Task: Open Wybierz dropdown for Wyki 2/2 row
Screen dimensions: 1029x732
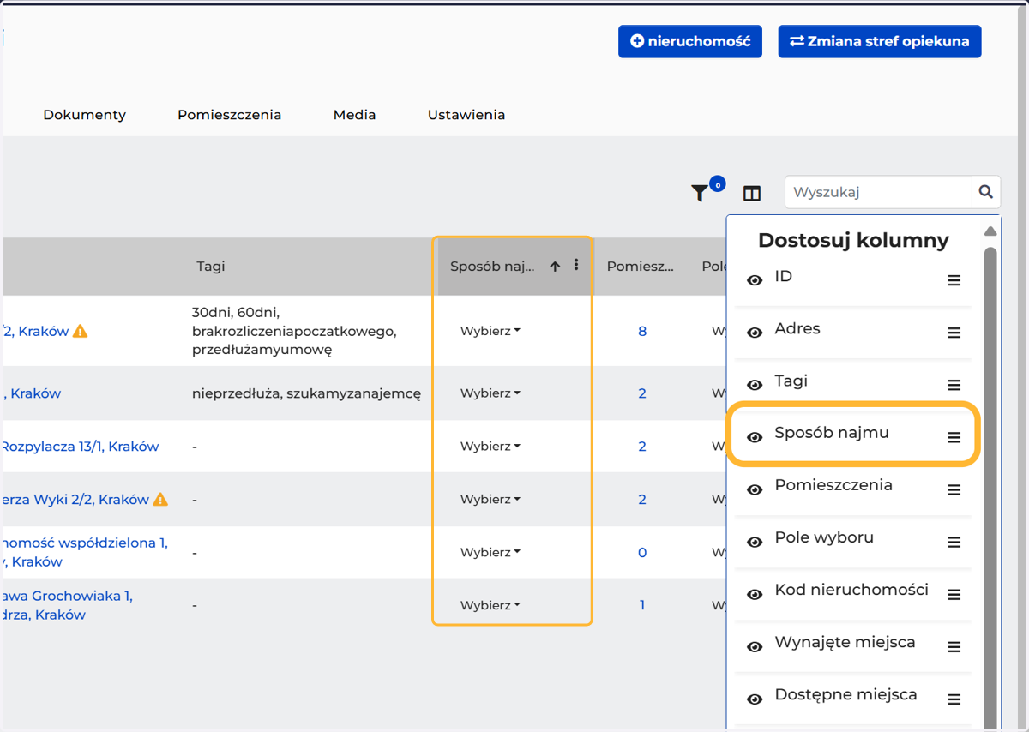Action: (490, 500)
